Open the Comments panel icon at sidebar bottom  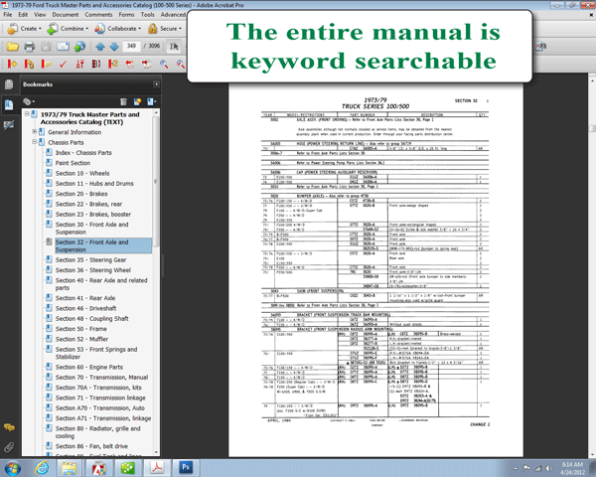pyautogui.click(x=9, y=427)
